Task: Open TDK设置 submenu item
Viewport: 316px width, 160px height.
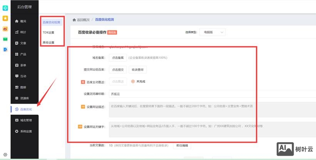Action: pyautogui.click(x=48, y=32)
